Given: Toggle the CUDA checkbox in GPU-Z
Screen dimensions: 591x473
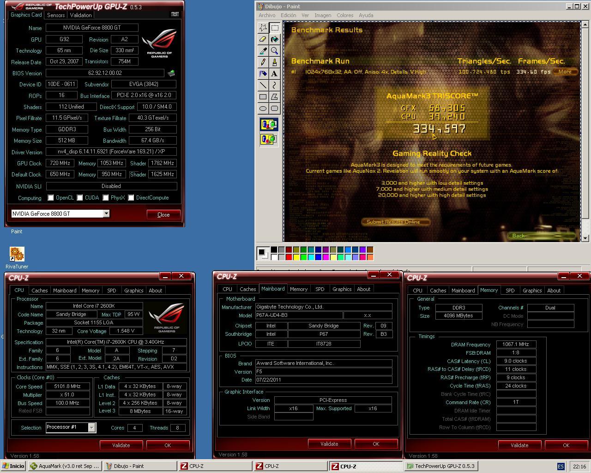Looking at the screenshot, I should [80, 198].
